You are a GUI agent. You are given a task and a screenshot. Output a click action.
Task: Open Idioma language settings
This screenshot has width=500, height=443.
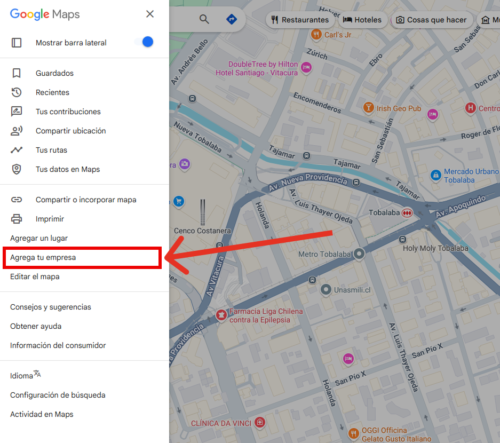click(x=84, y=376)
